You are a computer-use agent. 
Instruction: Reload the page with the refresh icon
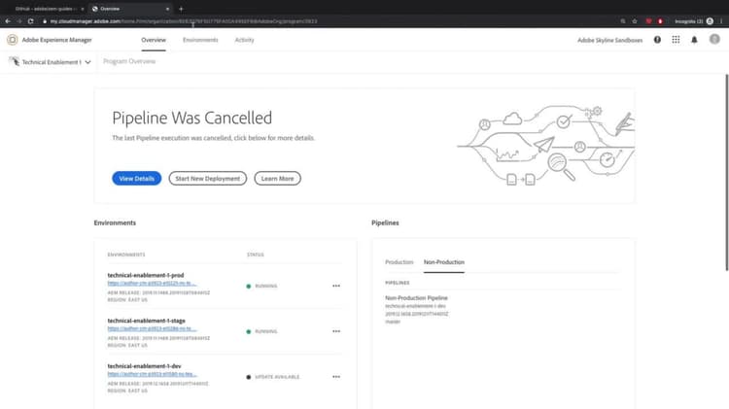[x=31, y=21]
